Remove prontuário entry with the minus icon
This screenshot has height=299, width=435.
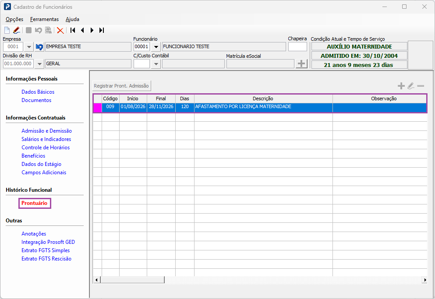(x=421, y=86)
